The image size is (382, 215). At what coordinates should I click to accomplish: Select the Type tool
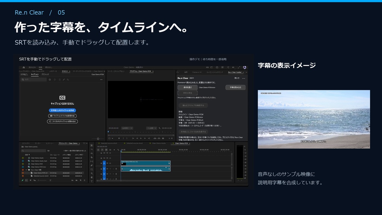pos(92,181)
